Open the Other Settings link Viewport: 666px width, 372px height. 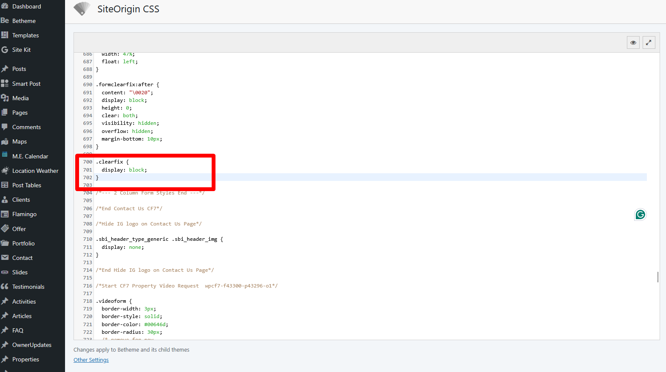pyautogui.click(x=91, y=360)
